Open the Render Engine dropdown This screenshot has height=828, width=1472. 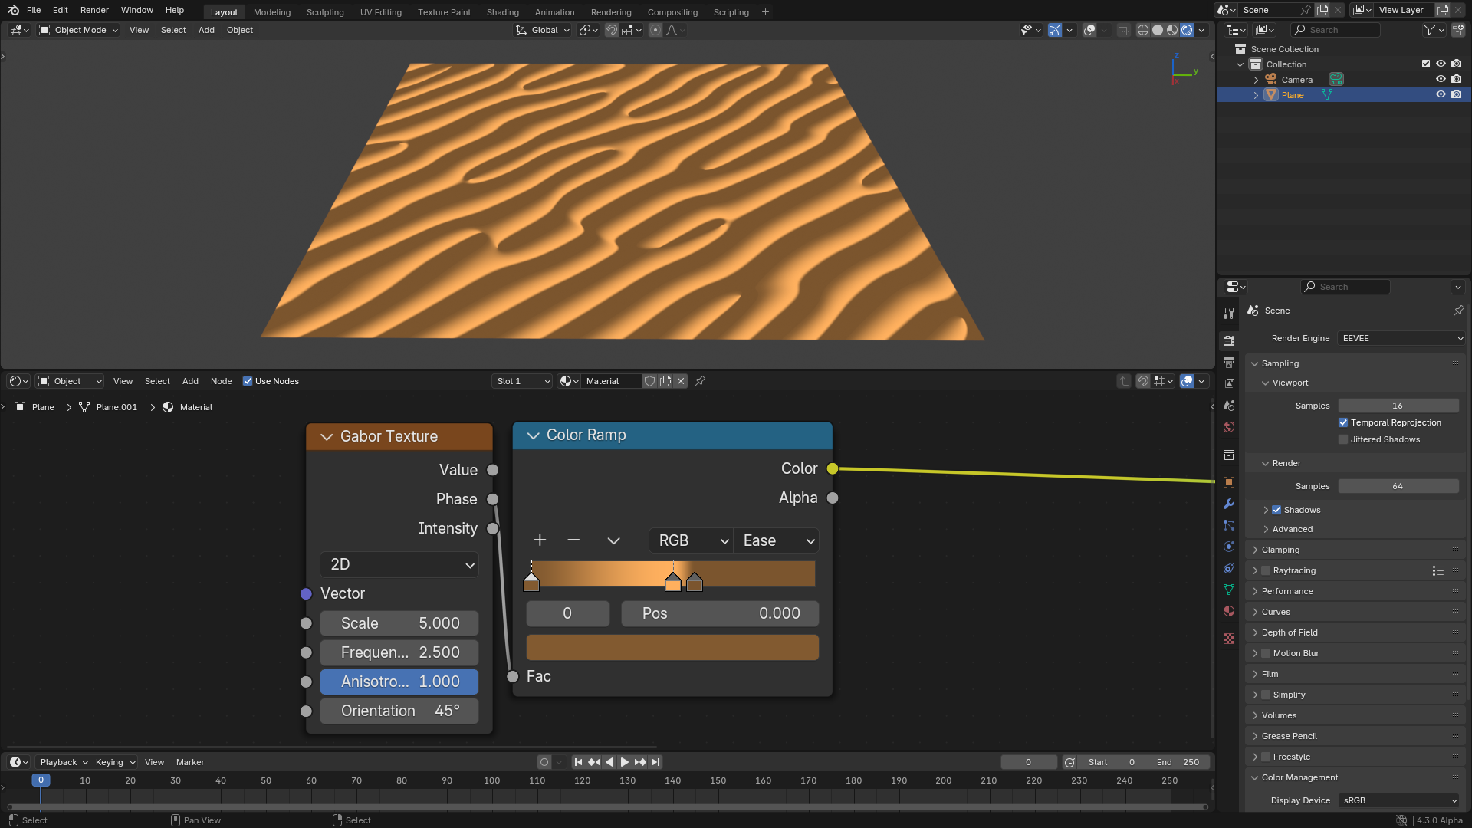point(1400,338)
